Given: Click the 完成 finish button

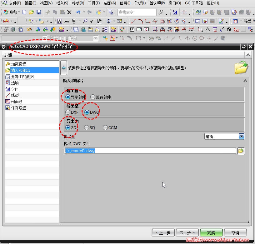Looking at the screenshot, I should click(211, 233).
